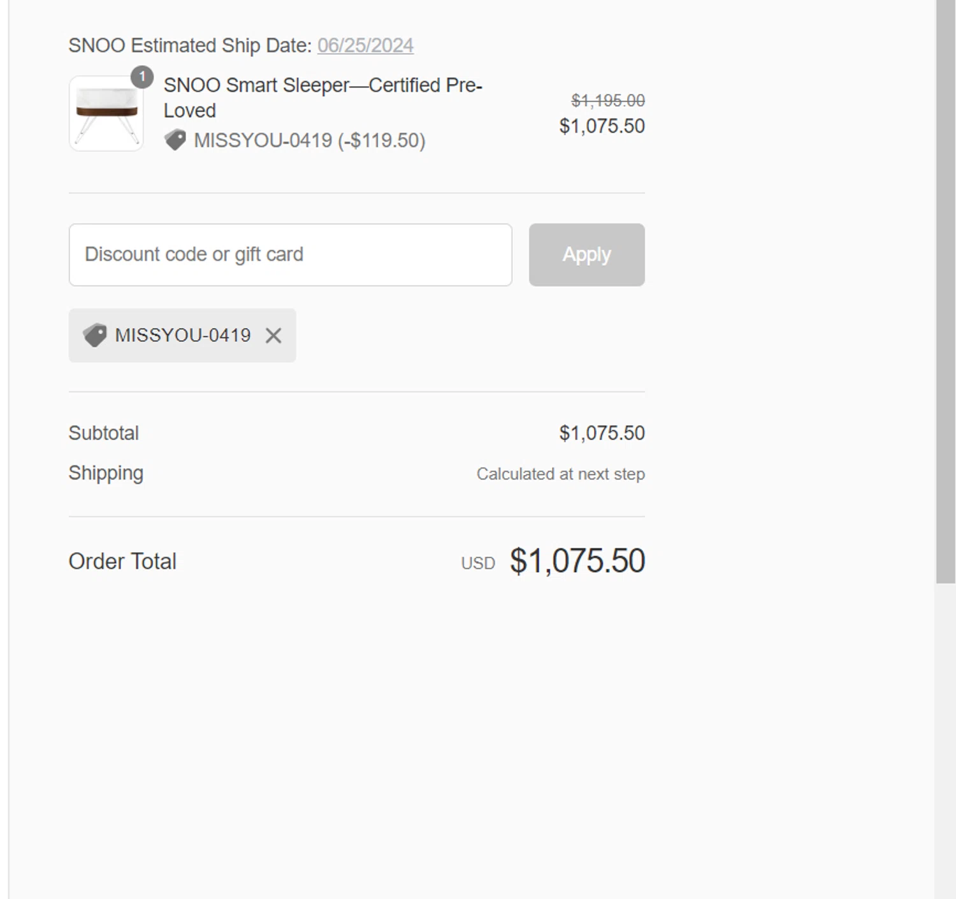Click the $1,075.50 discounted item price
Screen dimensions: 956x899
pyautogui.click(x=602, y=126)
